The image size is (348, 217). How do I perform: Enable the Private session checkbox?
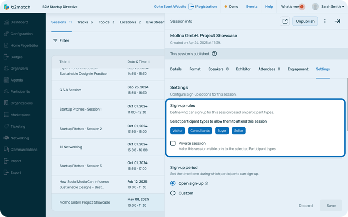coord(172,143)
